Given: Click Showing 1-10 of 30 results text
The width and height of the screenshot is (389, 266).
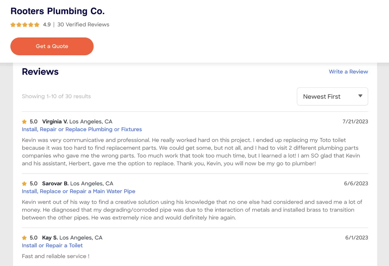Looking at the screenshot, I should click(x=56, y=96).
